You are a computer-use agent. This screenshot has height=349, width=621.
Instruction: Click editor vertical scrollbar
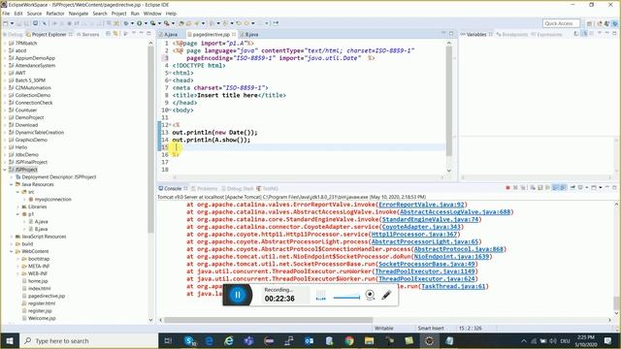coord(448,100)
